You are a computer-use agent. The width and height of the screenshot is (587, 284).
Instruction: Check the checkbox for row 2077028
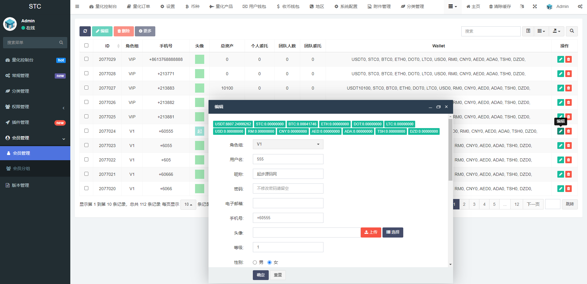coord(86,73)
